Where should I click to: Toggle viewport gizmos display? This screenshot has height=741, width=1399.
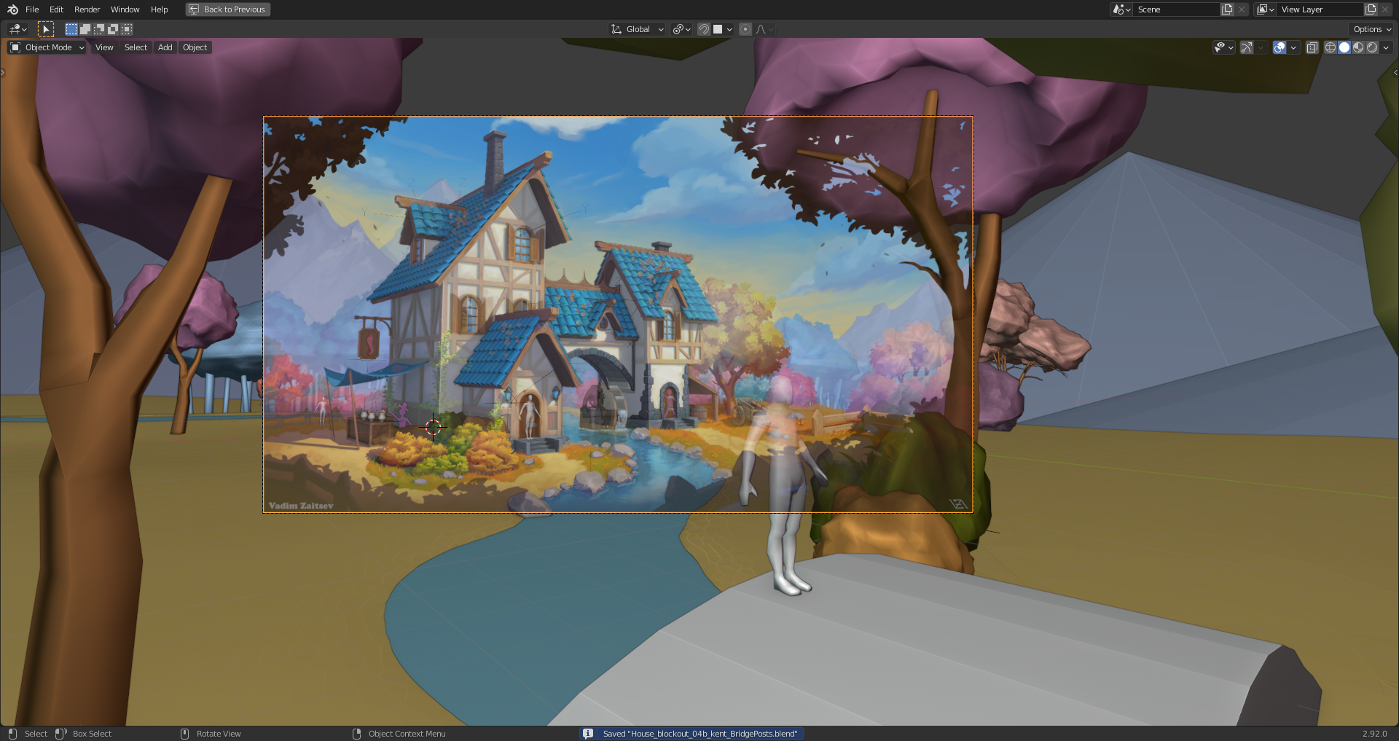pos(1247,47)
